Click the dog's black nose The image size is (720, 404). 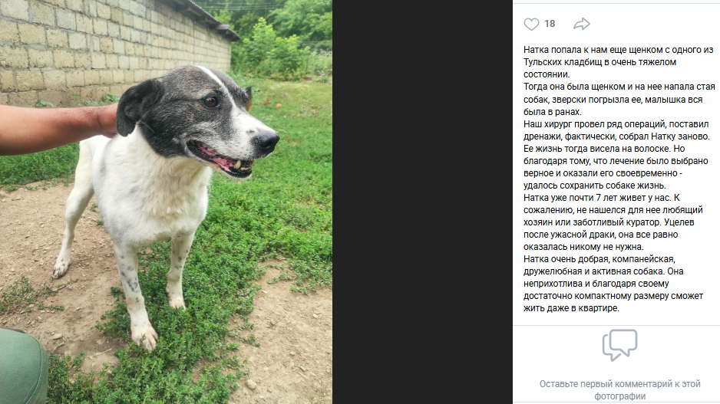coord(268,141)
